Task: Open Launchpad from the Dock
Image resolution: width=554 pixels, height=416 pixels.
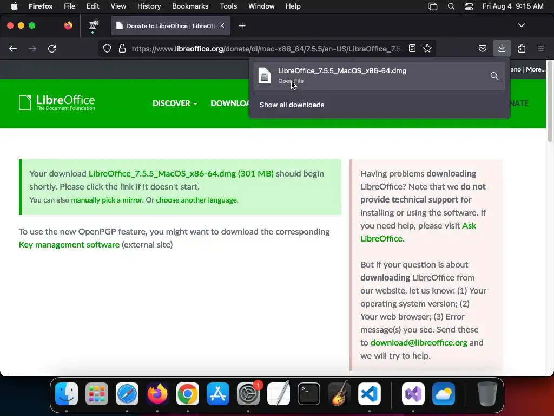Action: (97, 394)
